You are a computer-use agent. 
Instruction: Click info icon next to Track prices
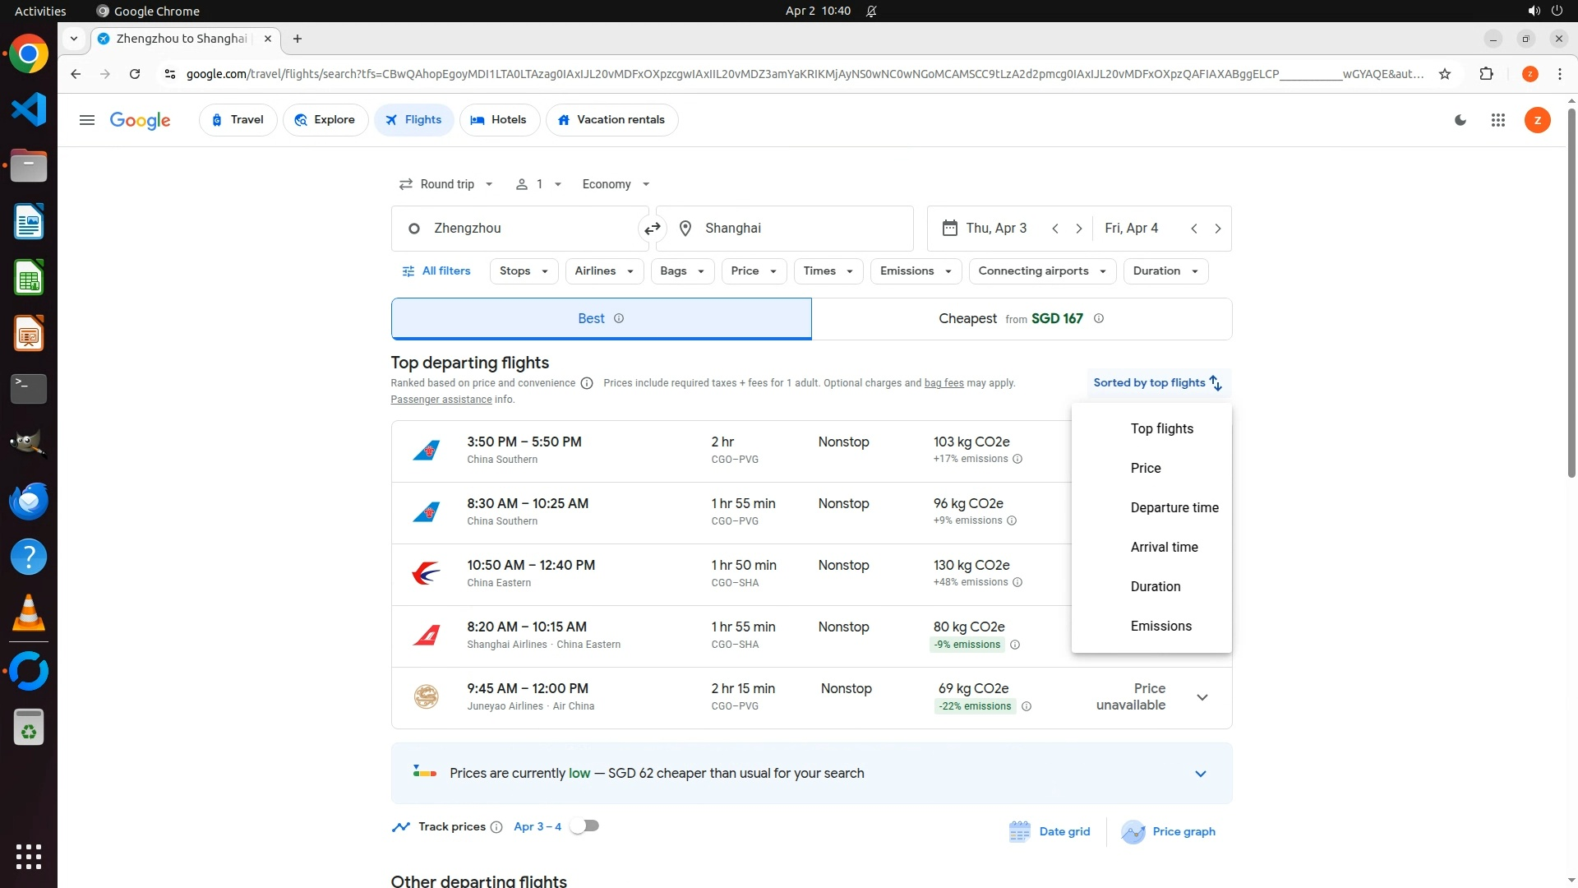[496, 827]
